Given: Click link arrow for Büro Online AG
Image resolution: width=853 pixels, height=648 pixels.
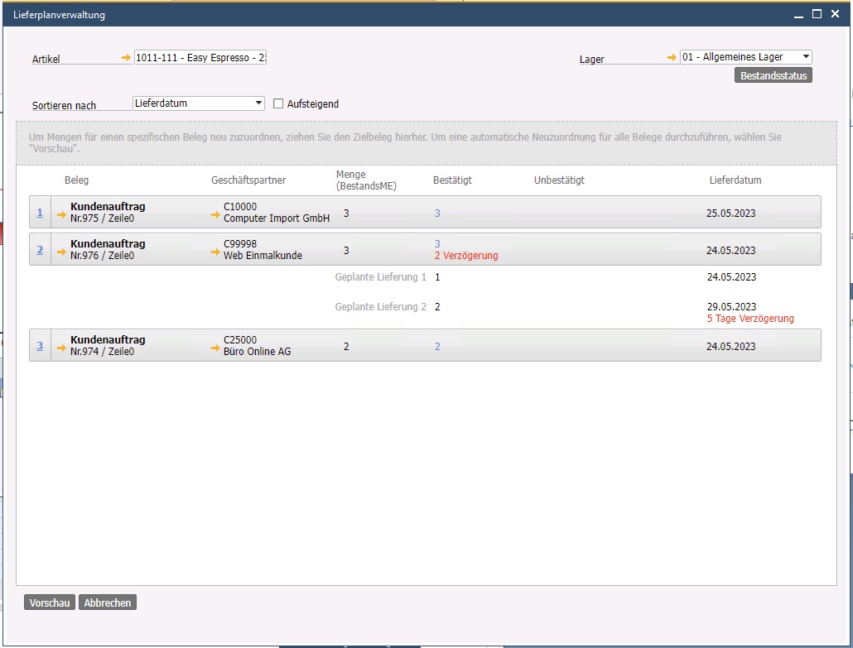Looking at the screenshot, I should tap(215, 348).
